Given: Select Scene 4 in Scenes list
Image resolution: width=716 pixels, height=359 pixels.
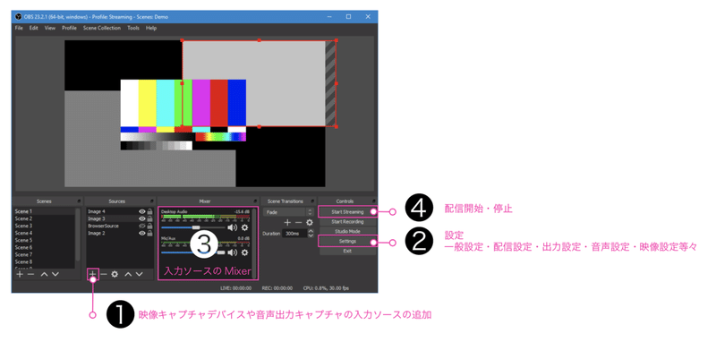Looking at the screenshot, I should coord(44,233).
